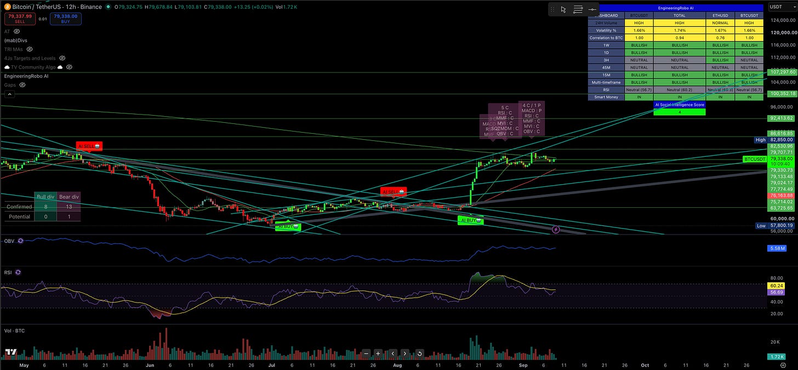The height and width of the screenshot is (370, 798).
Task: Click the yellow 60.24 RSI value label
Action: tap(777, 286)
